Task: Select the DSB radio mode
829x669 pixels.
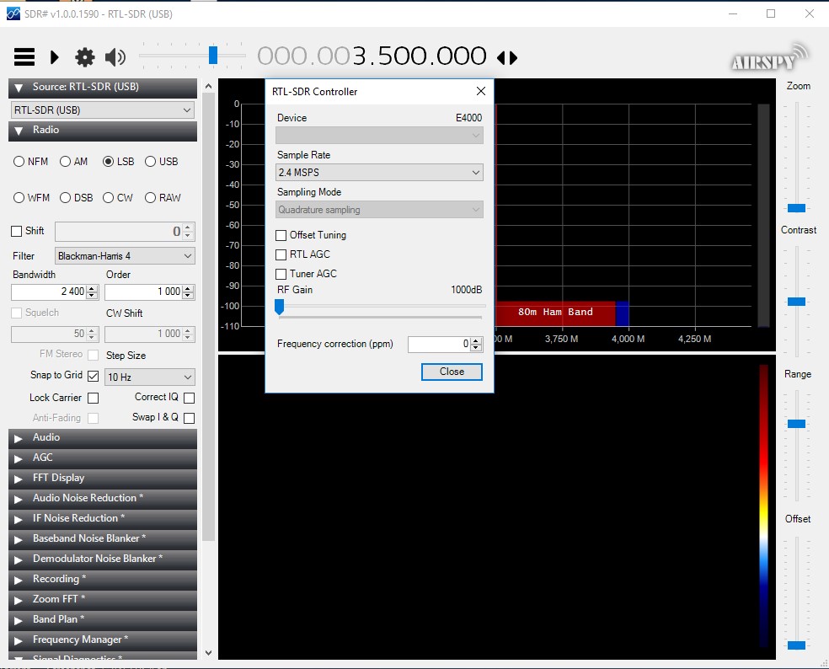Action: [76, 198]
